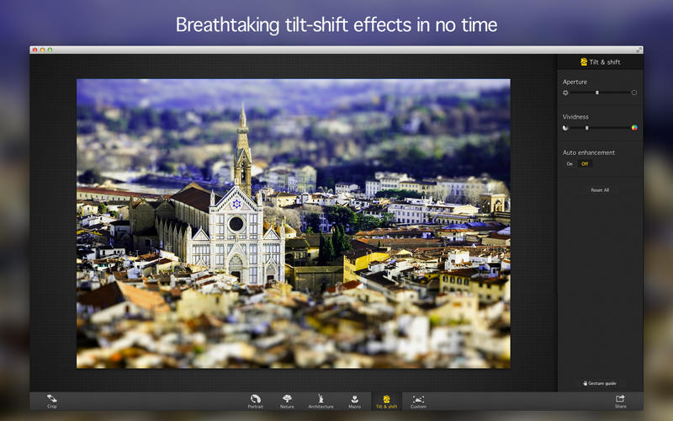Click the tilt-shift photo preview
673x421 pixels.
(x=294, y=223)
